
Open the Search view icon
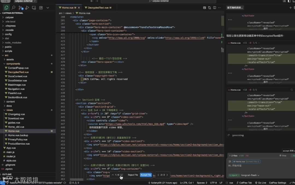click(13, 8)
